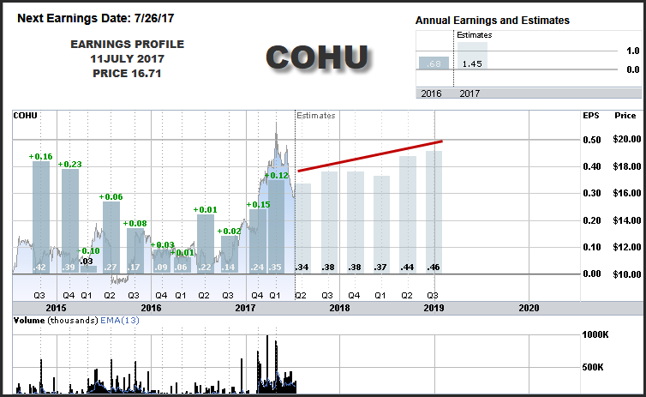The height and width of the screenshot is (397, 646).
Task: Click the .68 bar for 2016 annual earnings
Action: 434,63
